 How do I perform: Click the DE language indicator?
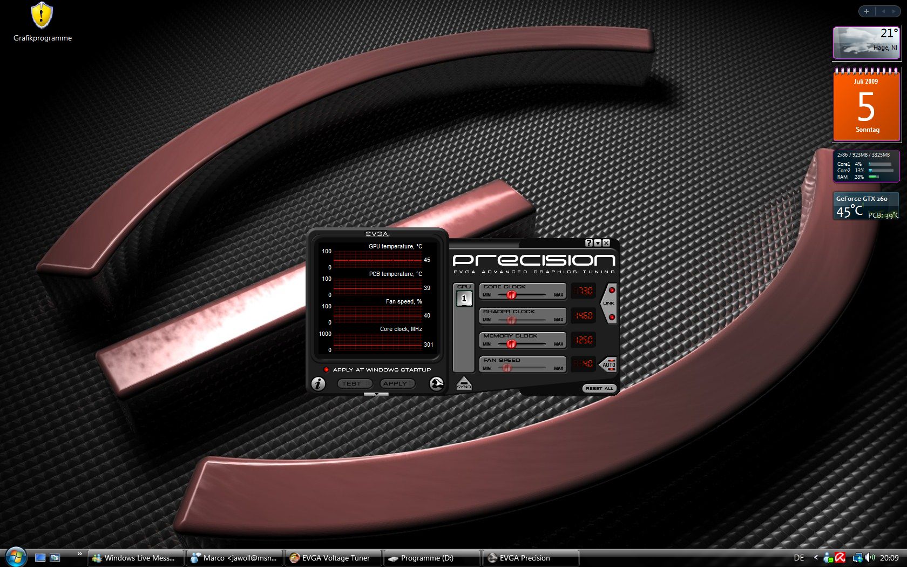[799, 558]
